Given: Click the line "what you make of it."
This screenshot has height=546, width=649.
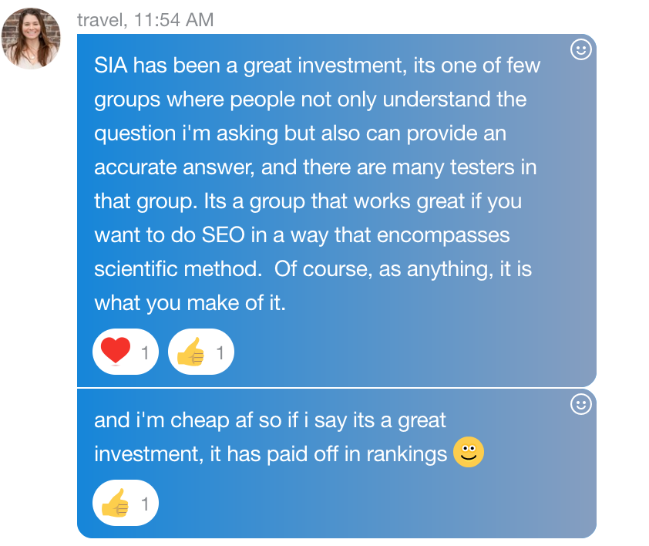Looking at the screenshot, I should tap(190, 303).
